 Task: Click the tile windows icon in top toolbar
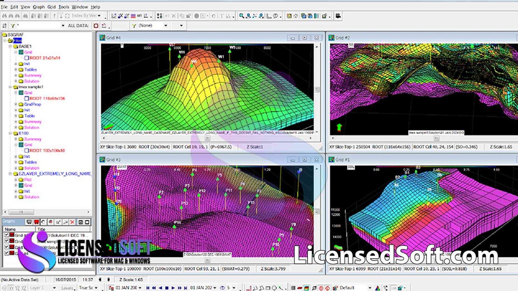pos(303,16)
